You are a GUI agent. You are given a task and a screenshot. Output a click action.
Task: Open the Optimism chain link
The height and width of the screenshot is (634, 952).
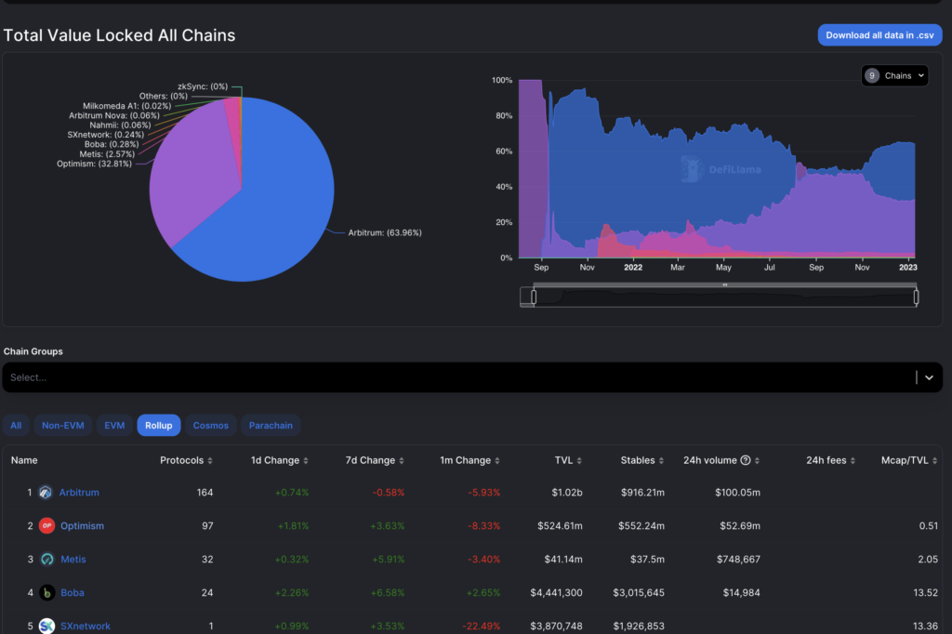pyautogui.click(x=82, y=526)
